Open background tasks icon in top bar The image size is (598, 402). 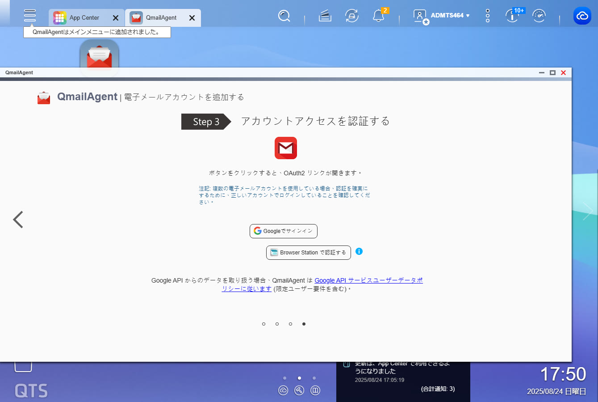point(325,16)
